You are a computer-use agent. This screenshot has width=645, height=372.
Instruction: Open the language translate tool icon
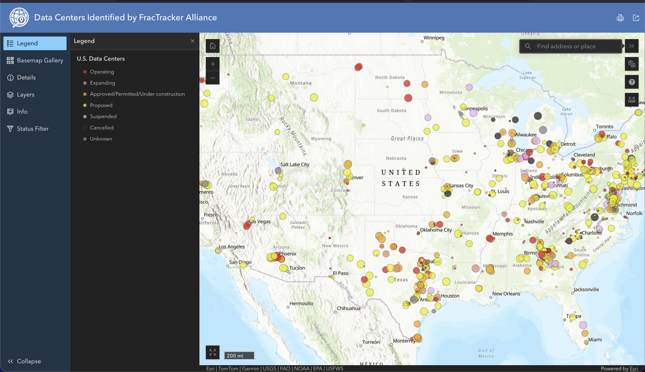coord(631,64)
